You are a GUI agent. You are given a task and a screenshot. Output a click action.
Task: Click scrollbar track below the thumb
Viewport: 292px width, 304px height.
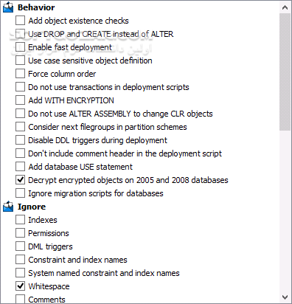(285, 211)
